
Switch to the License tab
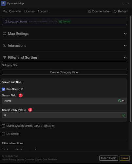tap(29, 11)
